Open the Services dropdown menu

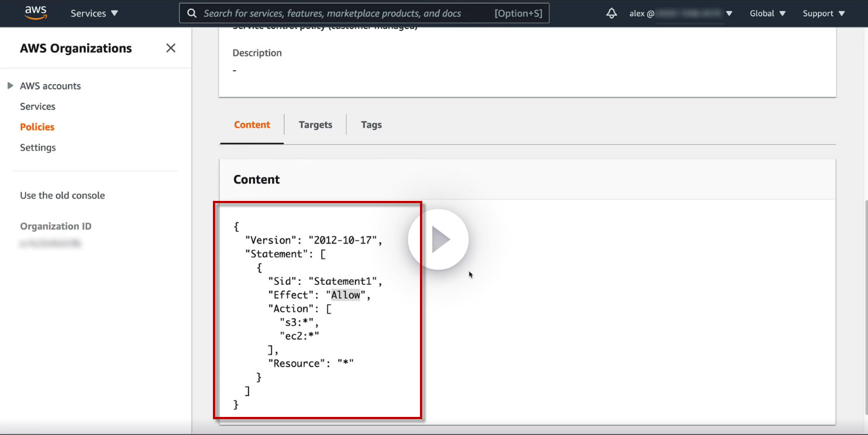94,13
